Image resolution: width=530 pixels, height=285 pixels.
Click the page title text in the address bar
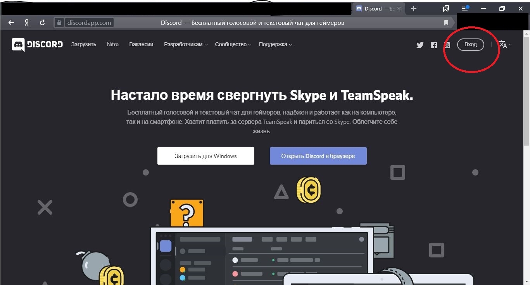(252, 23)
